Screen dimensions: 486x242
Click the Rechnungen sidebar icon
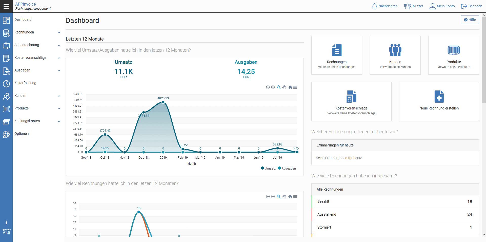point(6,33)
